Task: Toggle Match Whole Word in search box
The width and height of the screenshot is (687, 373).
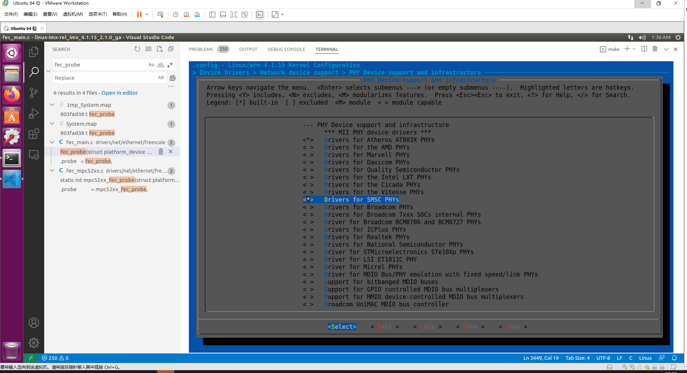Action: click(x=161, y=64)
